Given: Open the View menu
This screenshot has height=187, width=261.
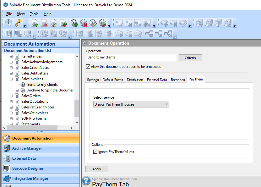Looking at the screenshot, I should tap(21, 14).
